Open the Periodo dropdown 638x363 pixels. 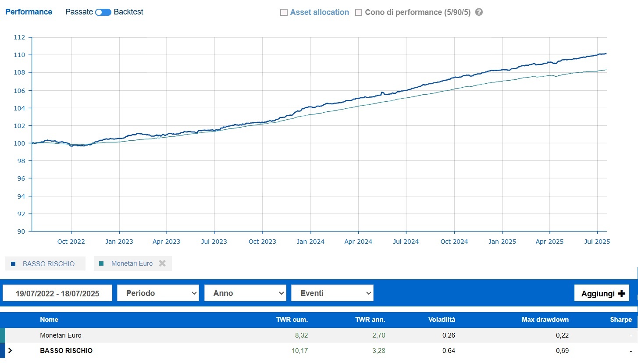point(158,293)
